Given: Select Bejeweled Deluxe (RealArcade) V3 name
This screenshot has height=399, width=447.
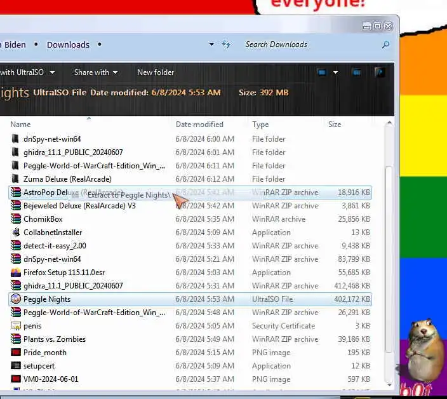Looking at the screenshot, I should pos(79,206).
